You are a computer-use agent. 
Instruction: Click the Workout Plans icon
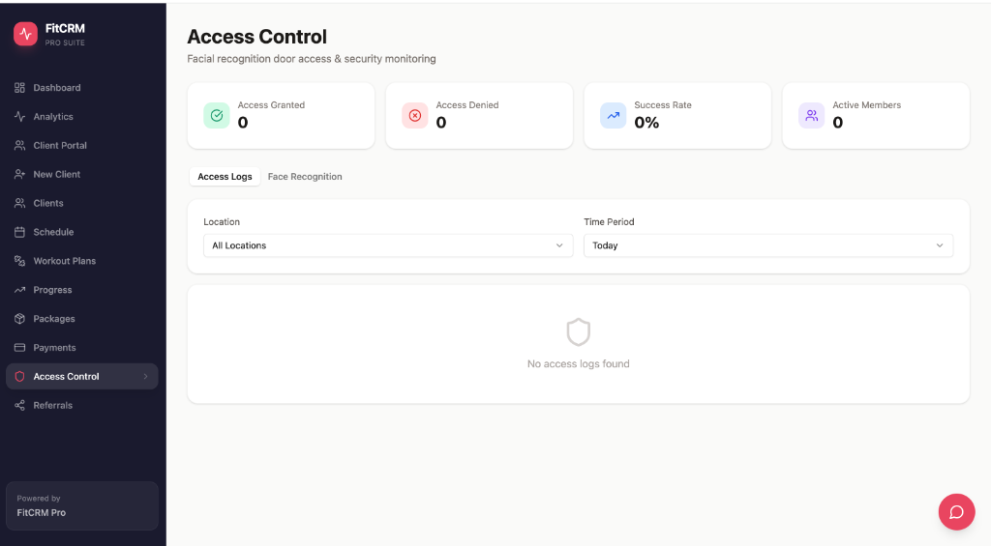(19, 261)
